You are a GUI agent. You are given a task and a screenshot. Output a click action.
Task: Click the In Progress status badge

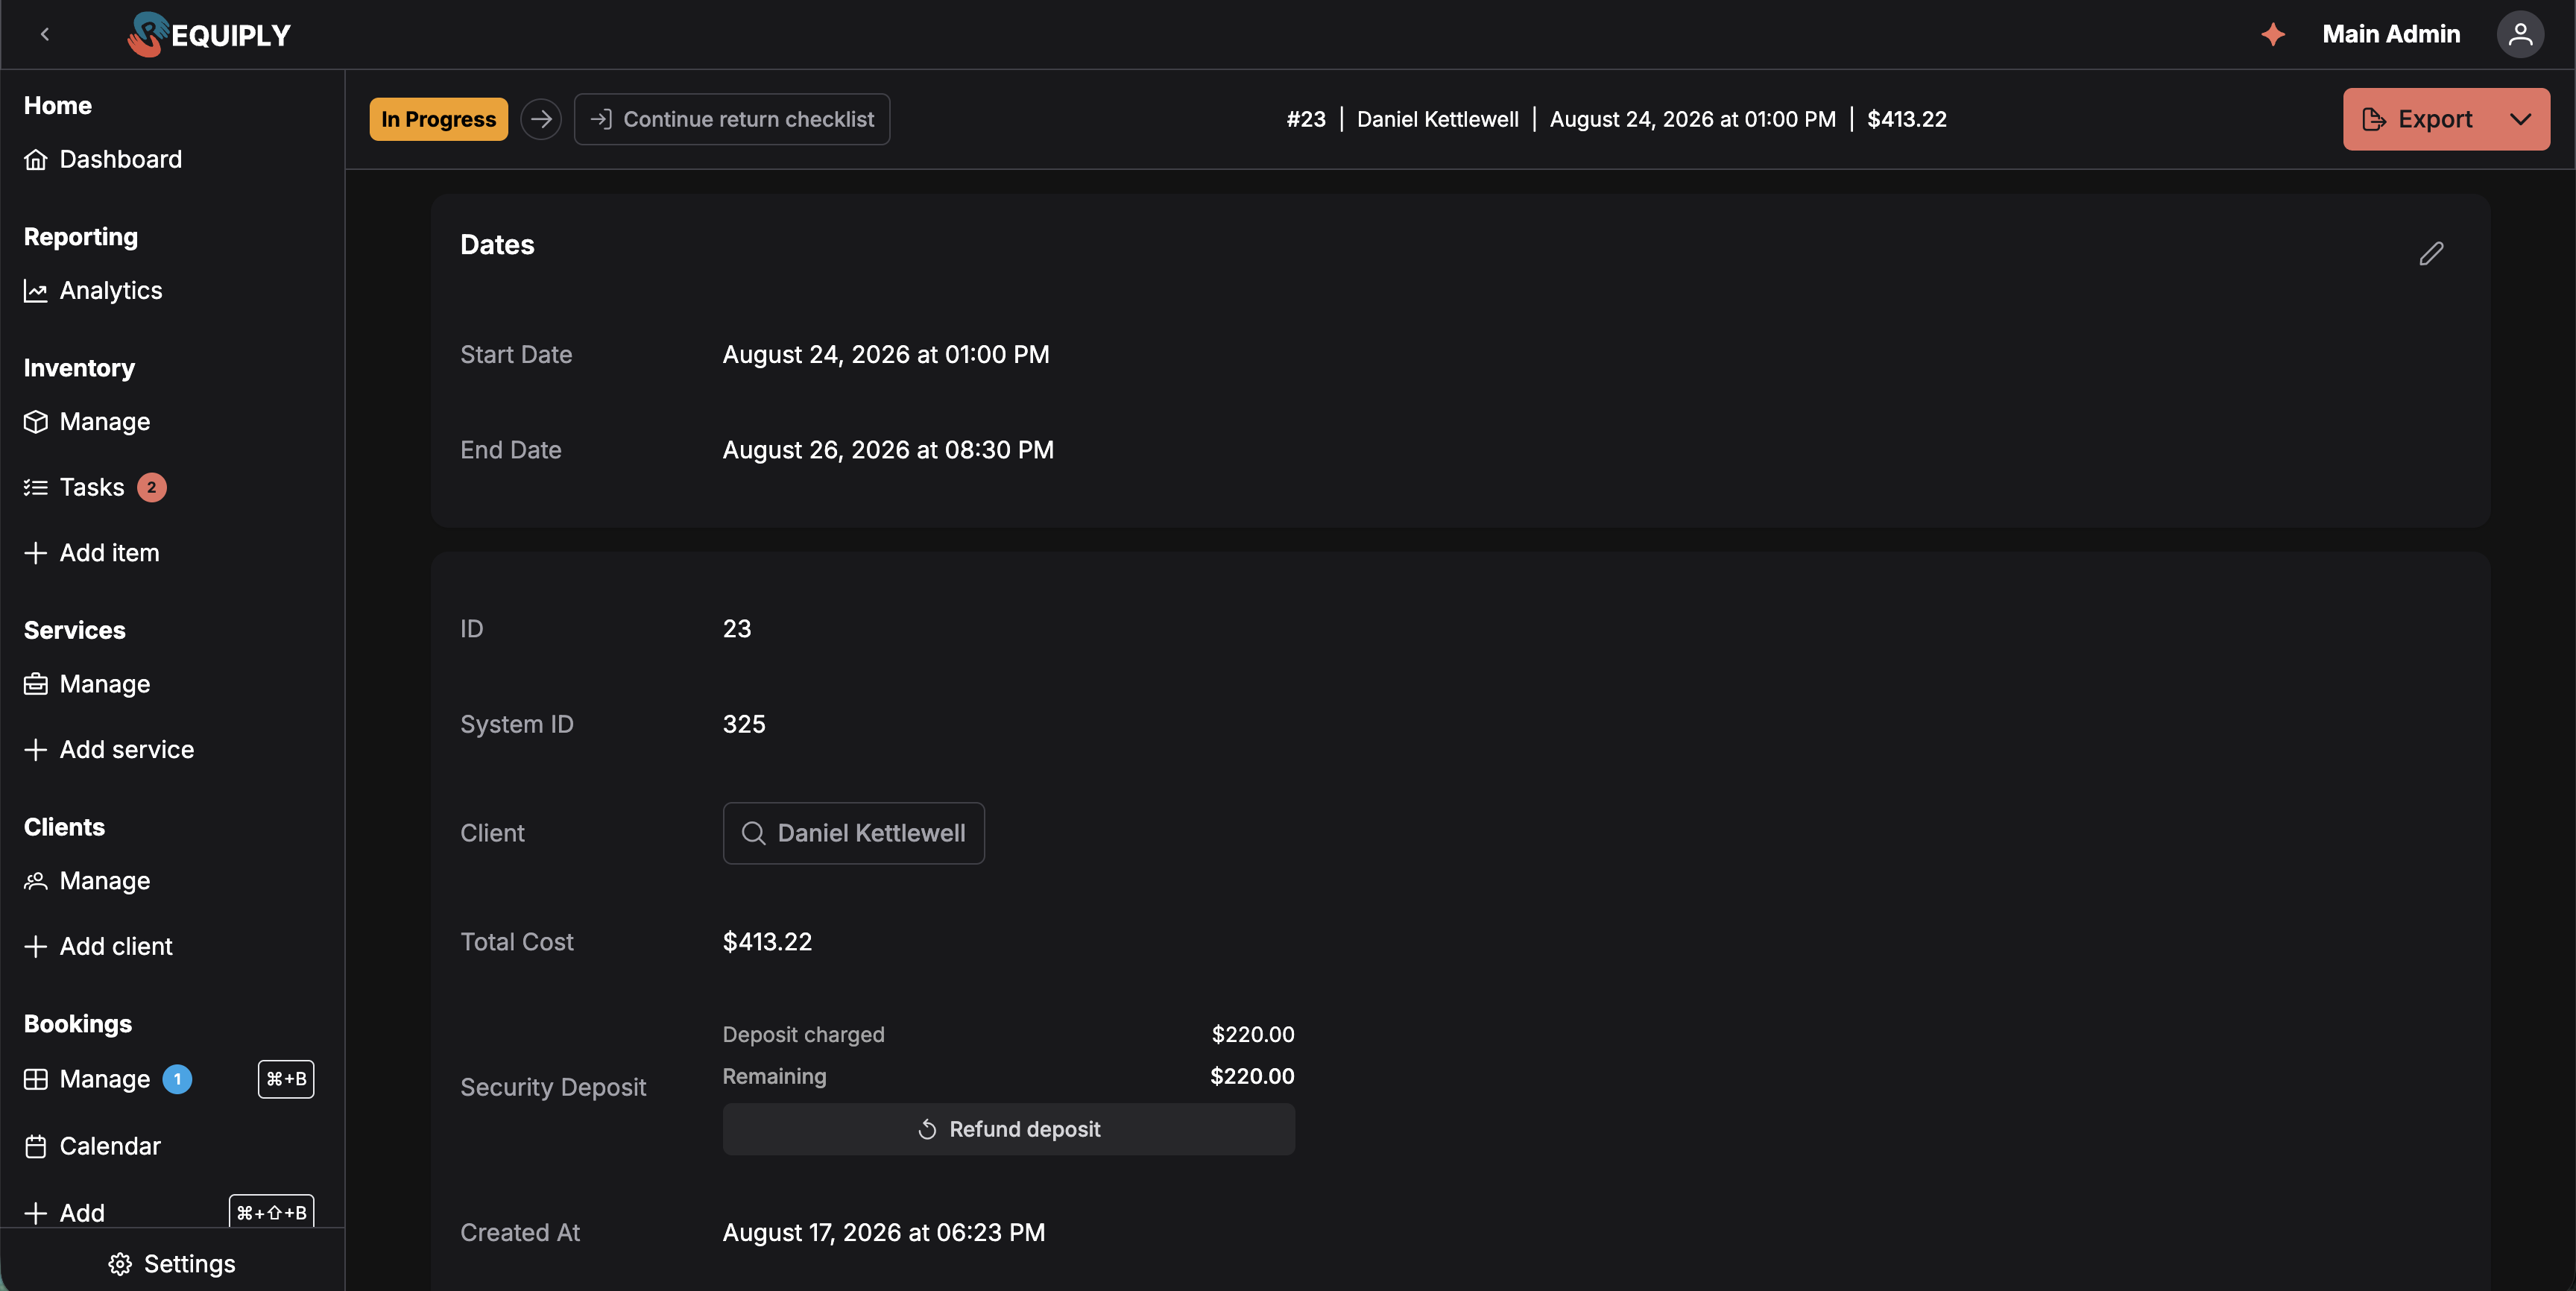coord(438,119)
